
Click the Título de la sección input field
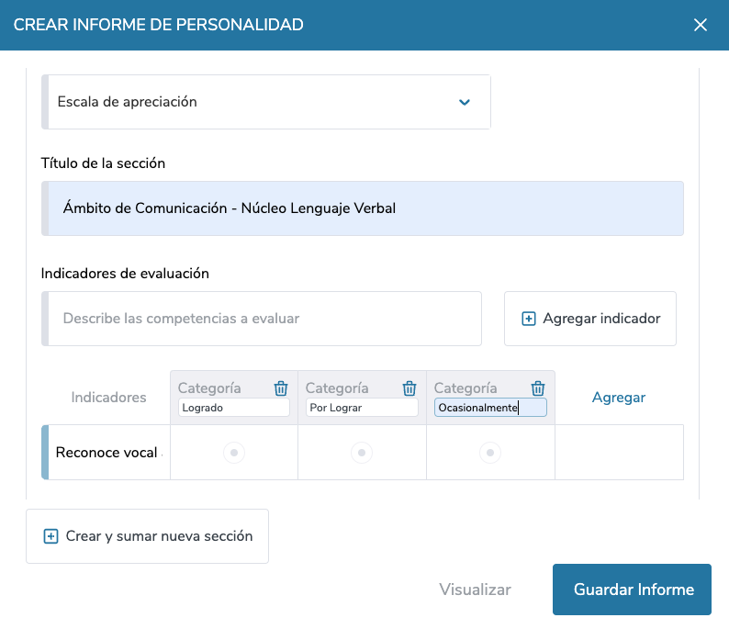[x=363, y=208]
